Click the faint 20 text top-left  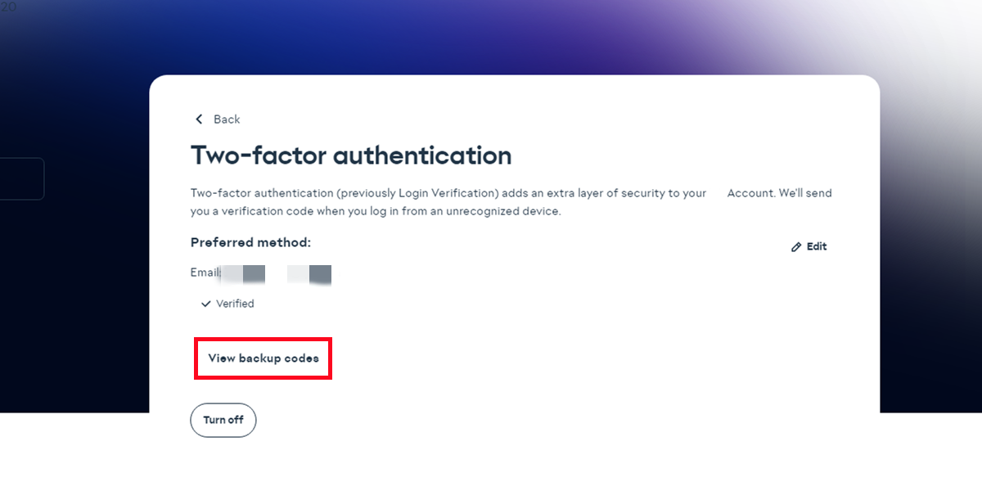pos(8,7)
